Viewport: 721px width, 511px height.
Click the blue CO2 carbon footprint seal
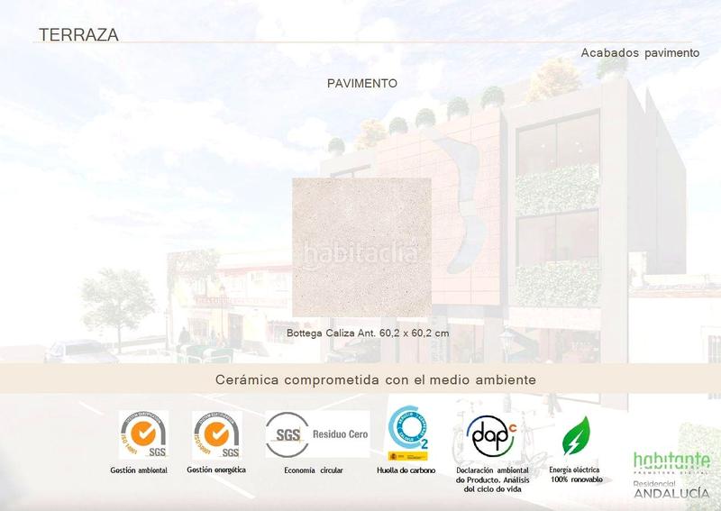click(406, 433)
